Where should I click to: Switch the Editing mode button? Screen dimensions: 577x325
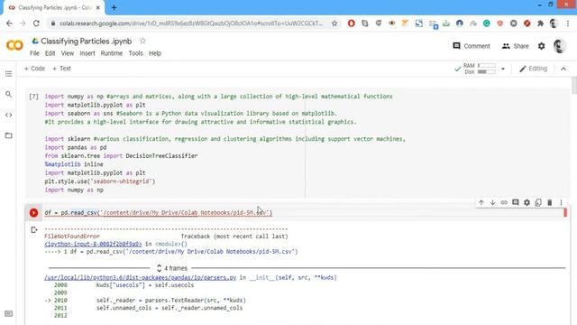[x=533, y=69]
